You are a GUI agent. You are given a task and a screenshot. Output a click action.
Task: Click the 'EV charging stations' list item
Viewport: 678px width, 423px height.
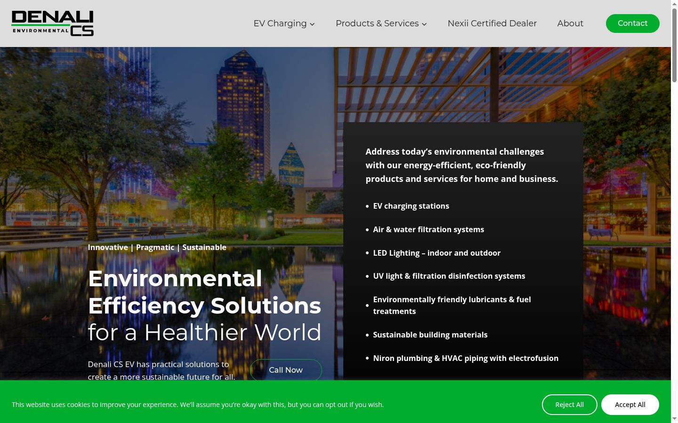tap(411, 206)
